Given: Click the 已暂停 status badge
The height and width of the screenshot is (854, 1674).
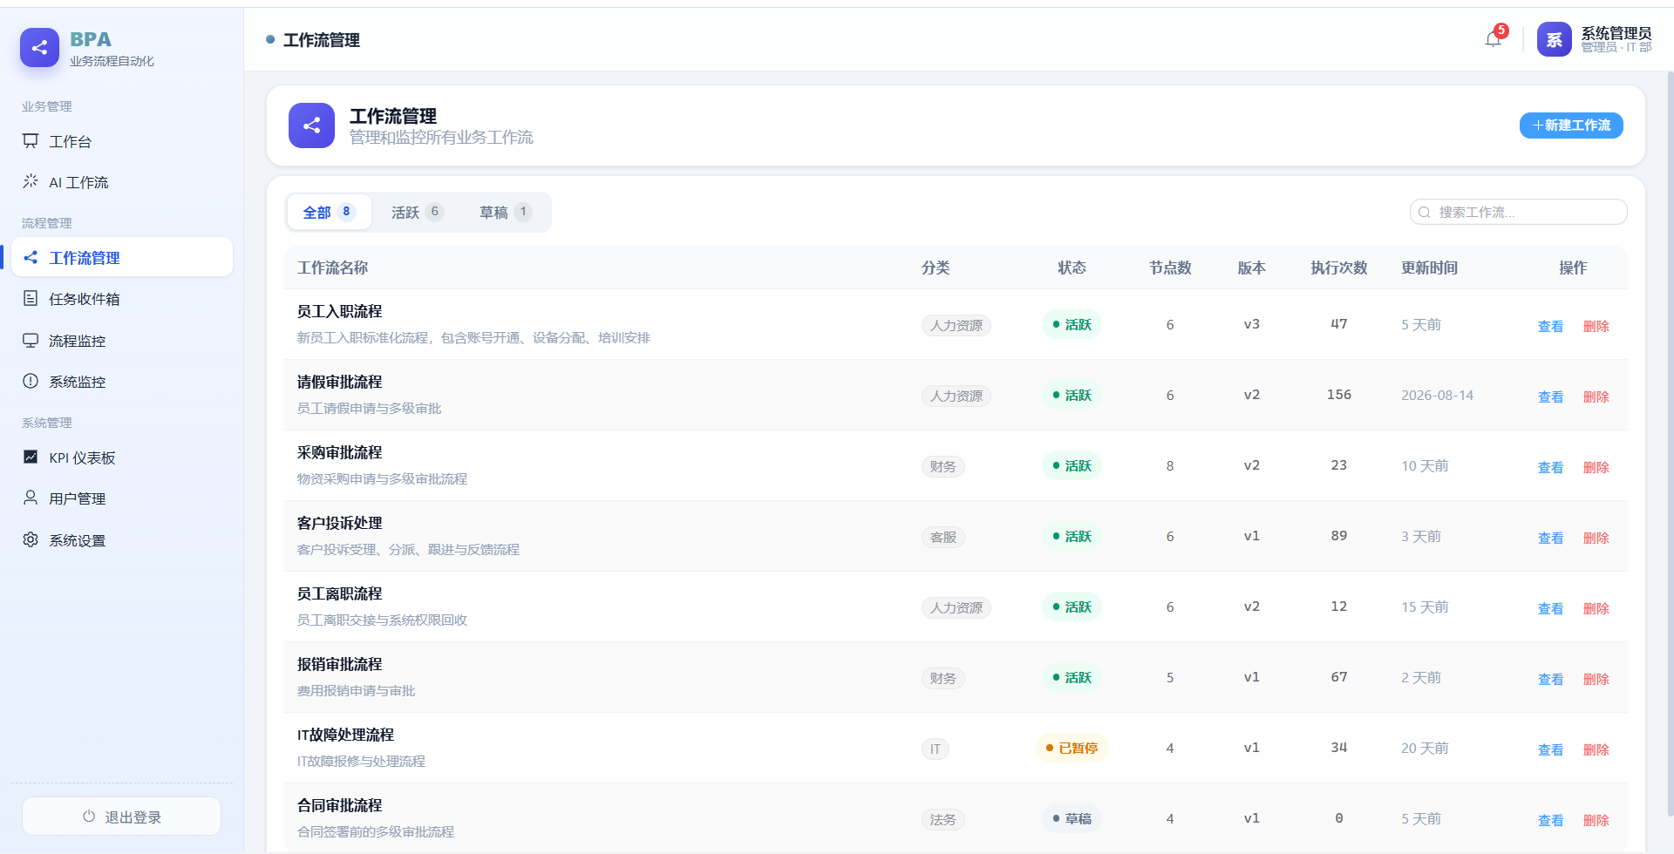Looking at the screenshot, I should coord(1072,748).
